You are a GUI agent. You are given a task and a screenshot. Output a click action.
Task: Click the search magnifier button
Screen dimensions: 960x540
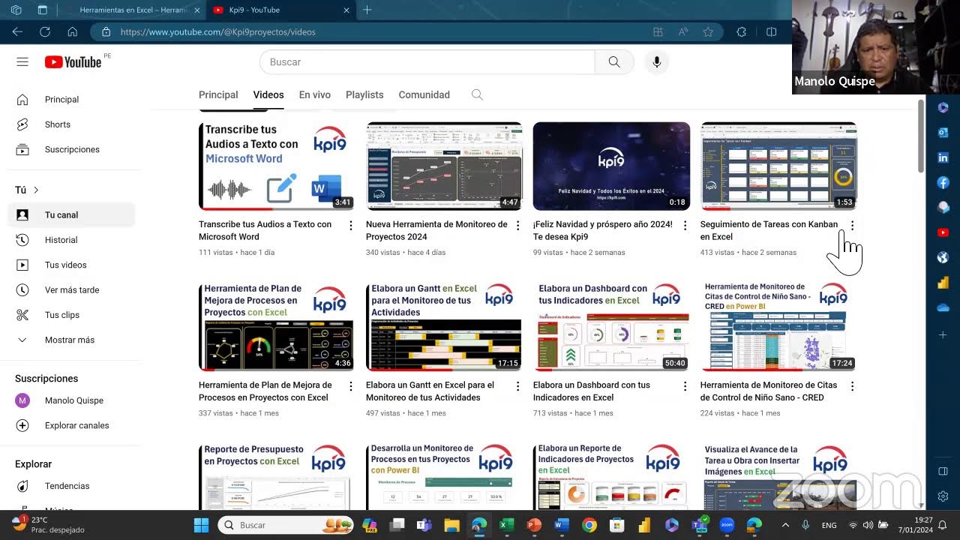click(x=614, y=62)
